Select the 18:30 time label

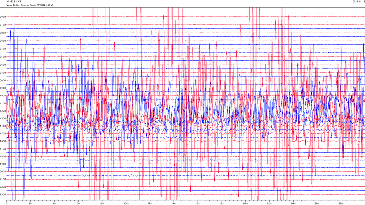(x=3, y=156)
